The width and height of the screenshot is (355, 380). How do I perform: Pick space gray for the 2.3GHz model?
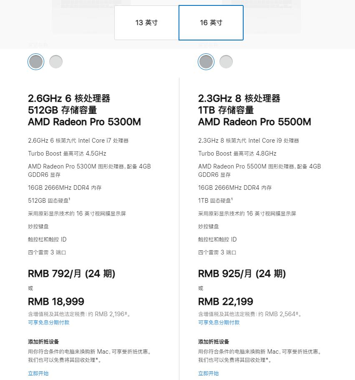(206, 62)
